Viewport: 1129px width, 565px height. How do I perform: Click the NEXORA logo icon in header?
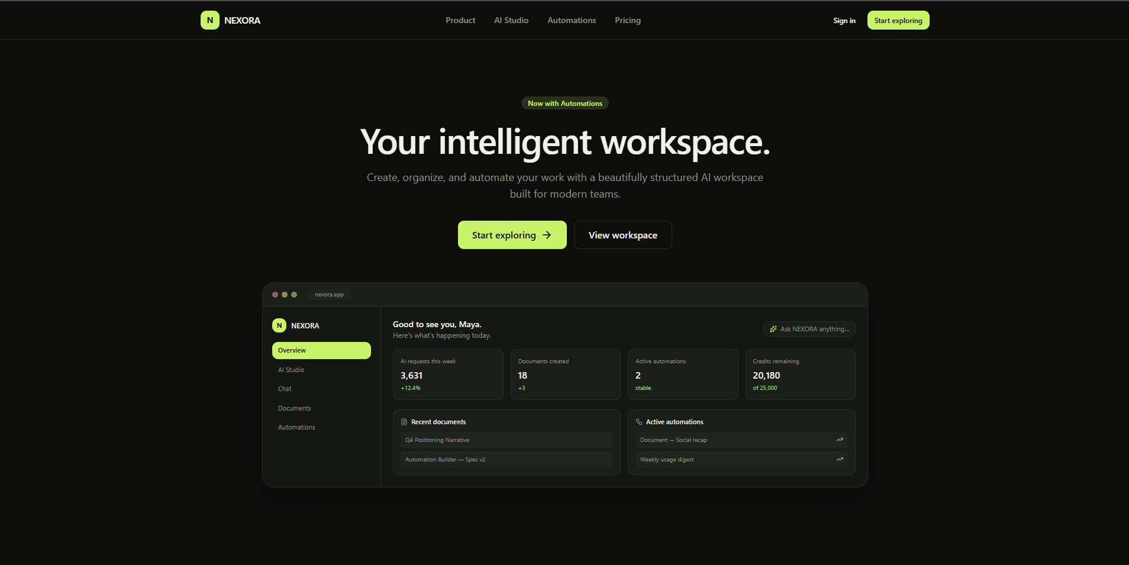pyautogui.click(x=210, y=20)
